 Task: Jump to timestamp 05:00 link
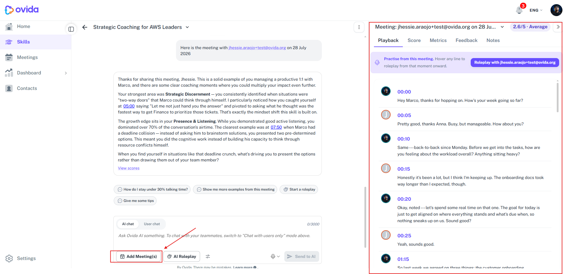pyautogui.click(x=129, y=106)
